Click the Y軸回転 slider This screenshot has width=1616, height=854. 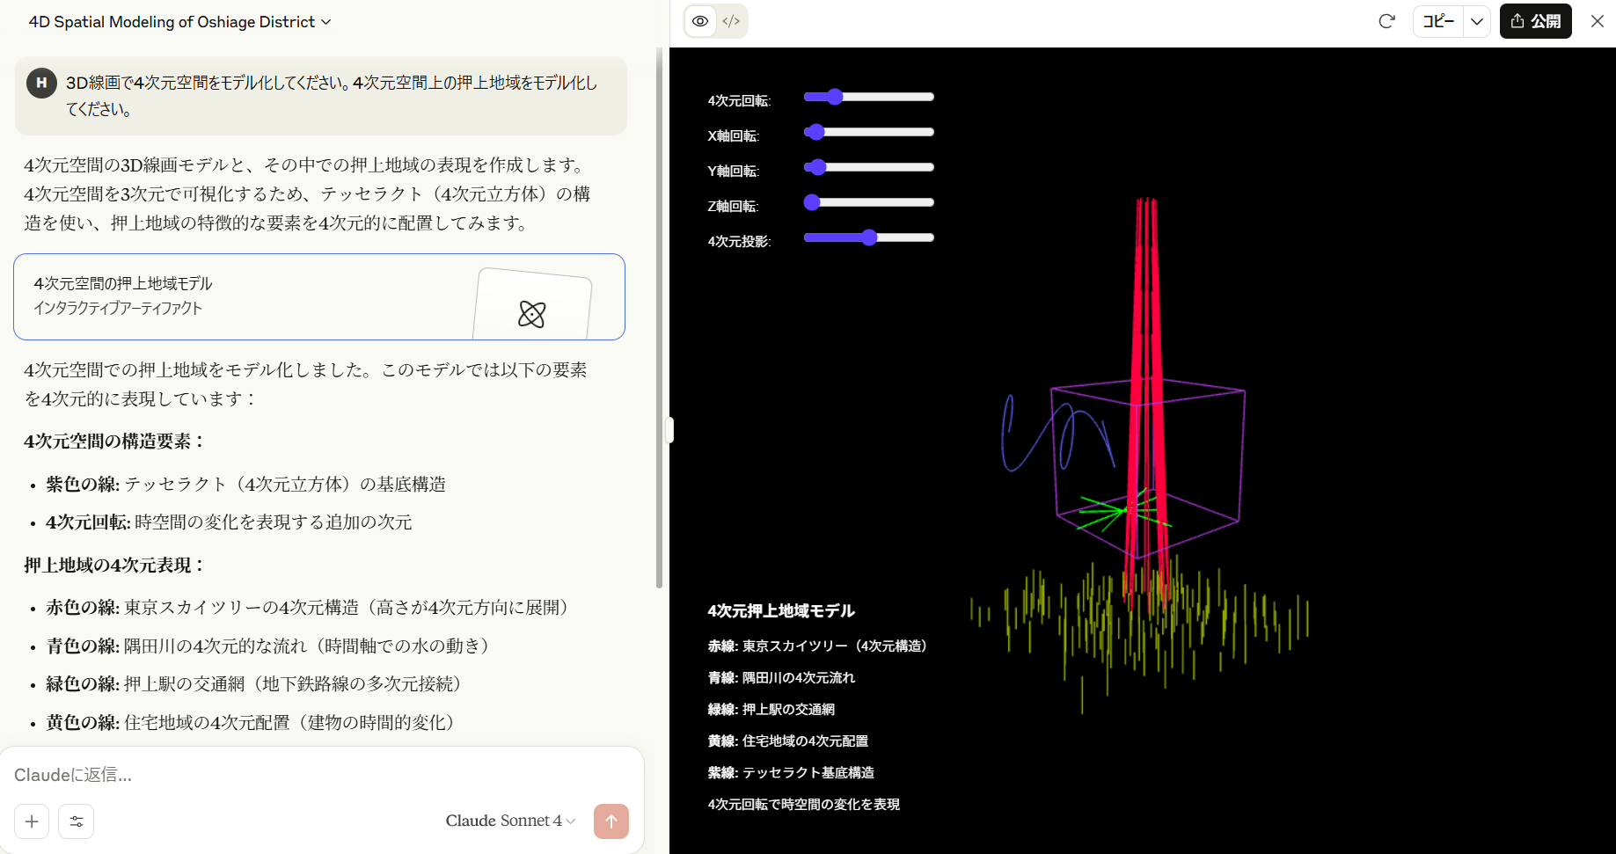[868, 167]
